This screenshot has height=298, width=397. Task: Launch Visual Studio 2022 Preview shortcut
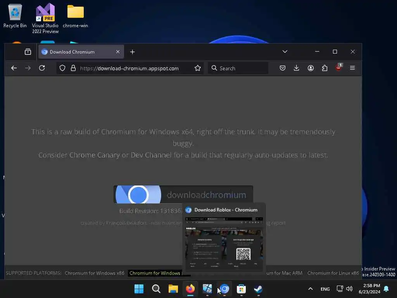coord(45,18)
